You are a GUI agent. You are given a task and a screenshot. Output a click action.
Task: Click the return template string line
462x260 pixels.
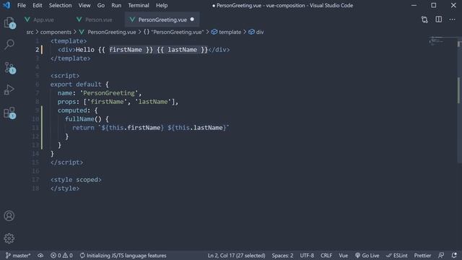tap(151, 128)
